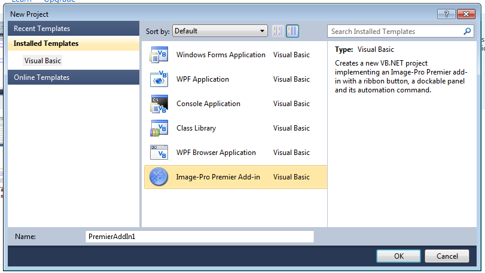Open the Sort by Default dropdown
485x273 pixels.
coord(220,31)
